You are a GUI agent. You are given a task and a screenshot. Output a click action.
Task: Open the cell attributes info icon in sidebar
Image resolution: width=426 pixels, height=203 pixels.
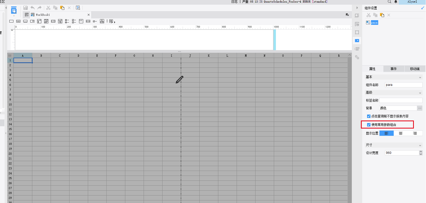click(x=357, y=24)
